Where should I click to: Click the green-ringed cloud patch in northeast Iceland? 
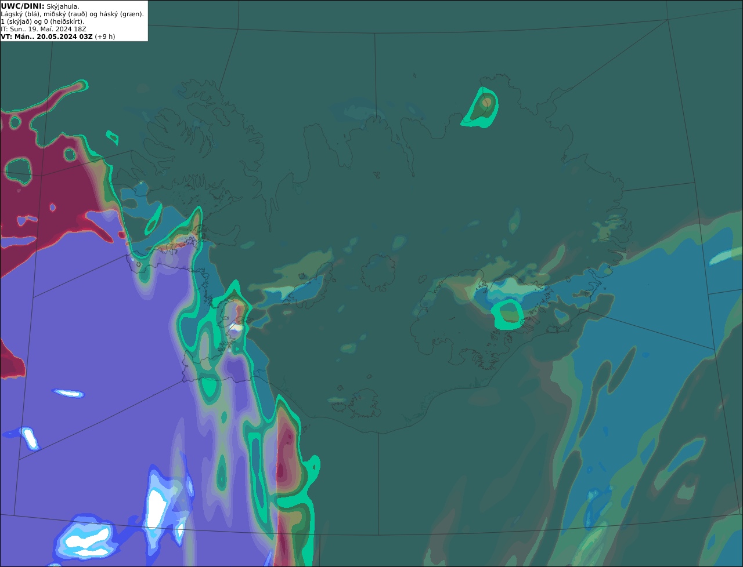click(481, 107)
